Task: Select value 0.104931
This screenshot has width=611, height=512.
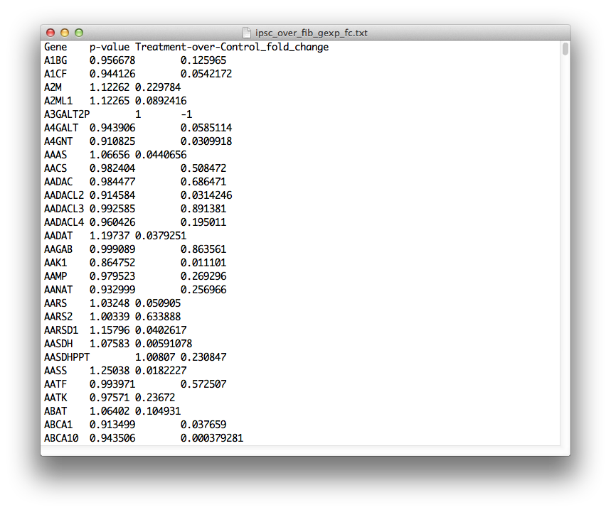Action: pyautogui.click(x=158, y=411)
